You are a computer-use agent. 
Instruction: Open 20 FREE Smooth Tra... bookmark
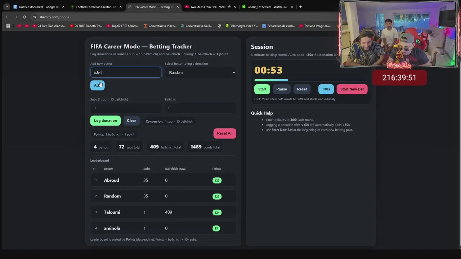coord(86,26)
